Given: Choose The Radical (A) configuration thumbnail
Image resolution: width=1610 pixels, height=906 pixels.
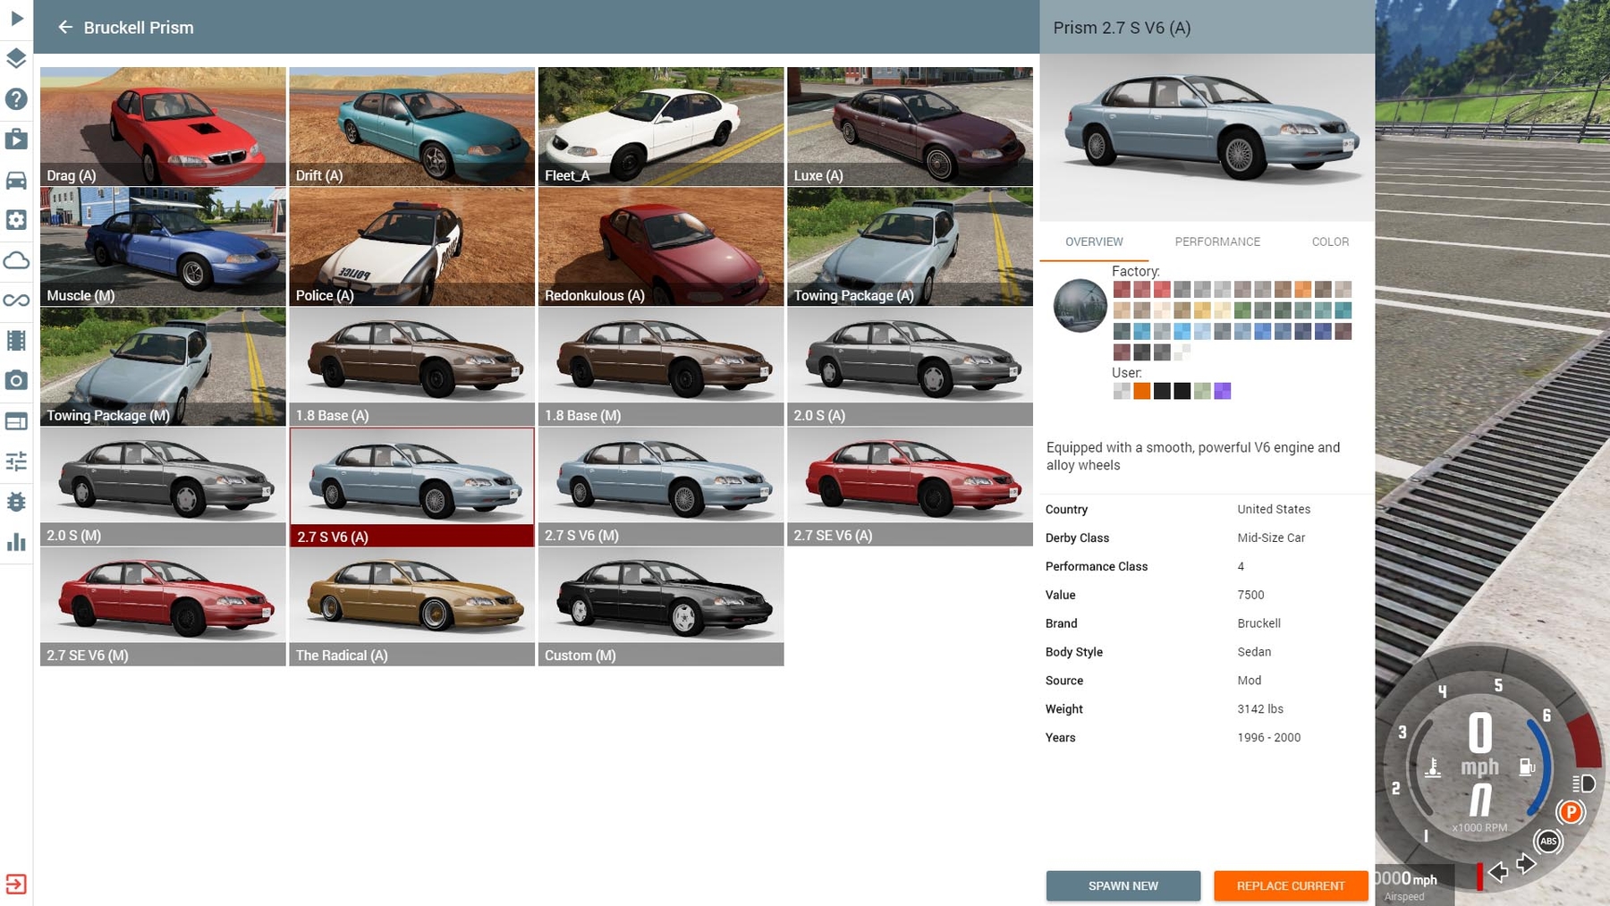Looking at the screenshot, I should (411, 606).
